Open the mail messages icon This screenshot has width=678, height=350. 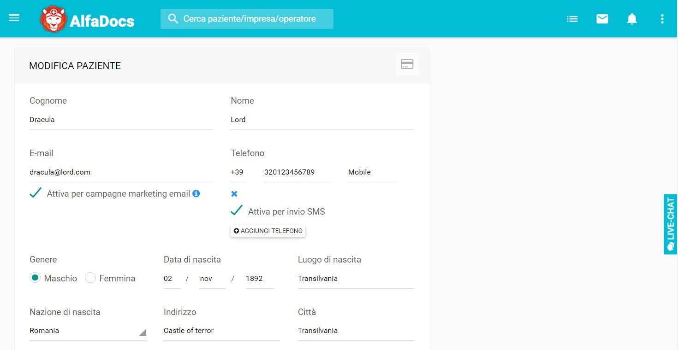602,19
